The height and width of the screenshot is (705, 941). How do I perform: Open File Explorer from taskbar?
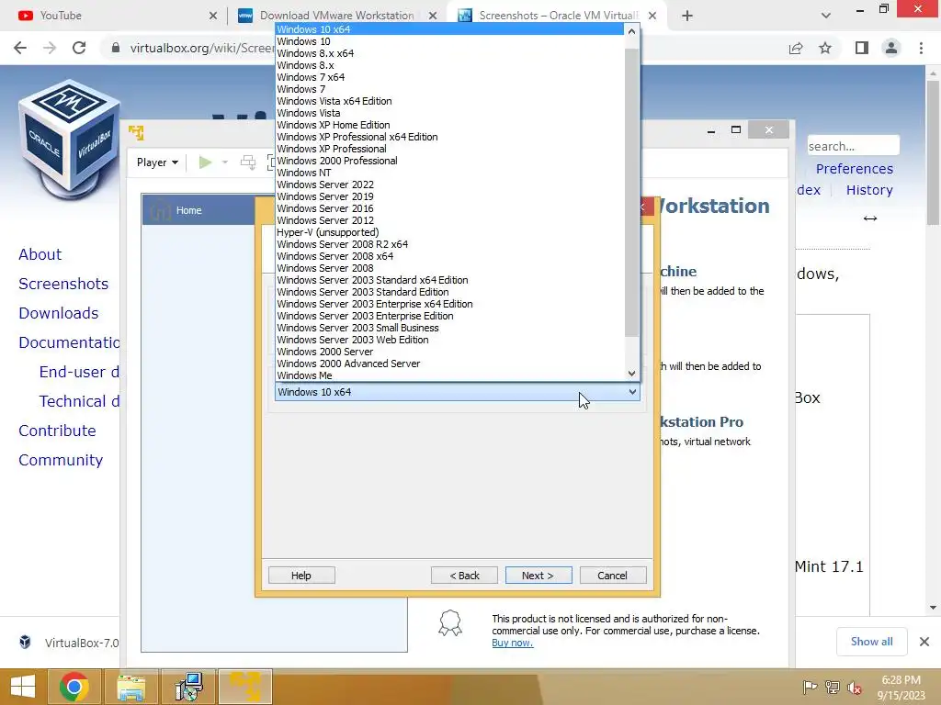[130, 687]
